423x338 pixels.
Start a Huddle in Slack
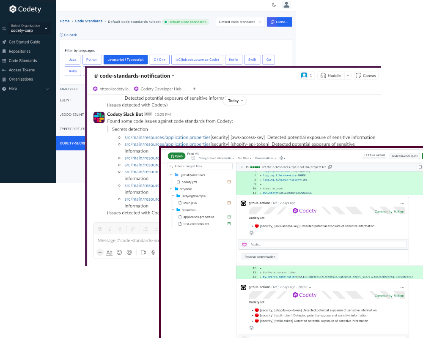331,76
